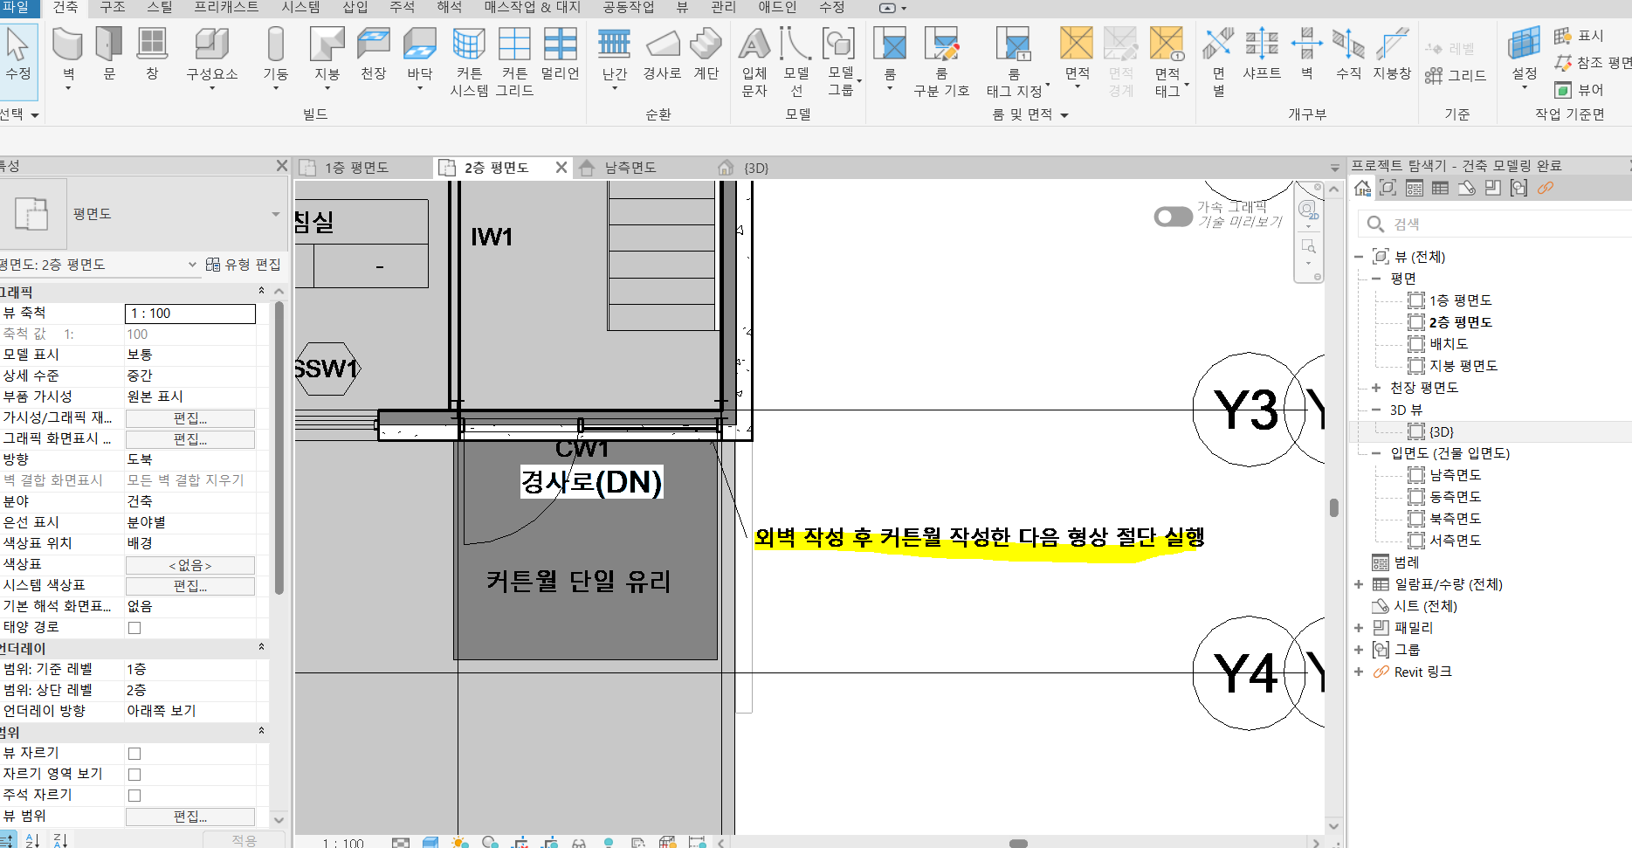The image size is (1632, 848).
Task: Select the 난간 (Railing) tool
Action: (614, 52)
